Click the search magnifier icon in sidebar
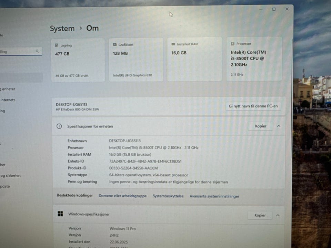Image resolution: width=331 pixels, height=248 pixels. tap(37, 51)
